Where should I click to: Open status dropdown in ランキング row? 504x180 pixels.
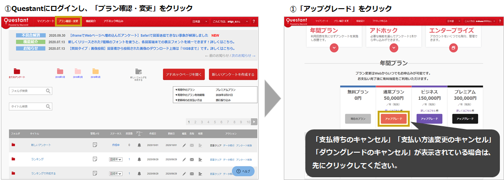point(116,159)
